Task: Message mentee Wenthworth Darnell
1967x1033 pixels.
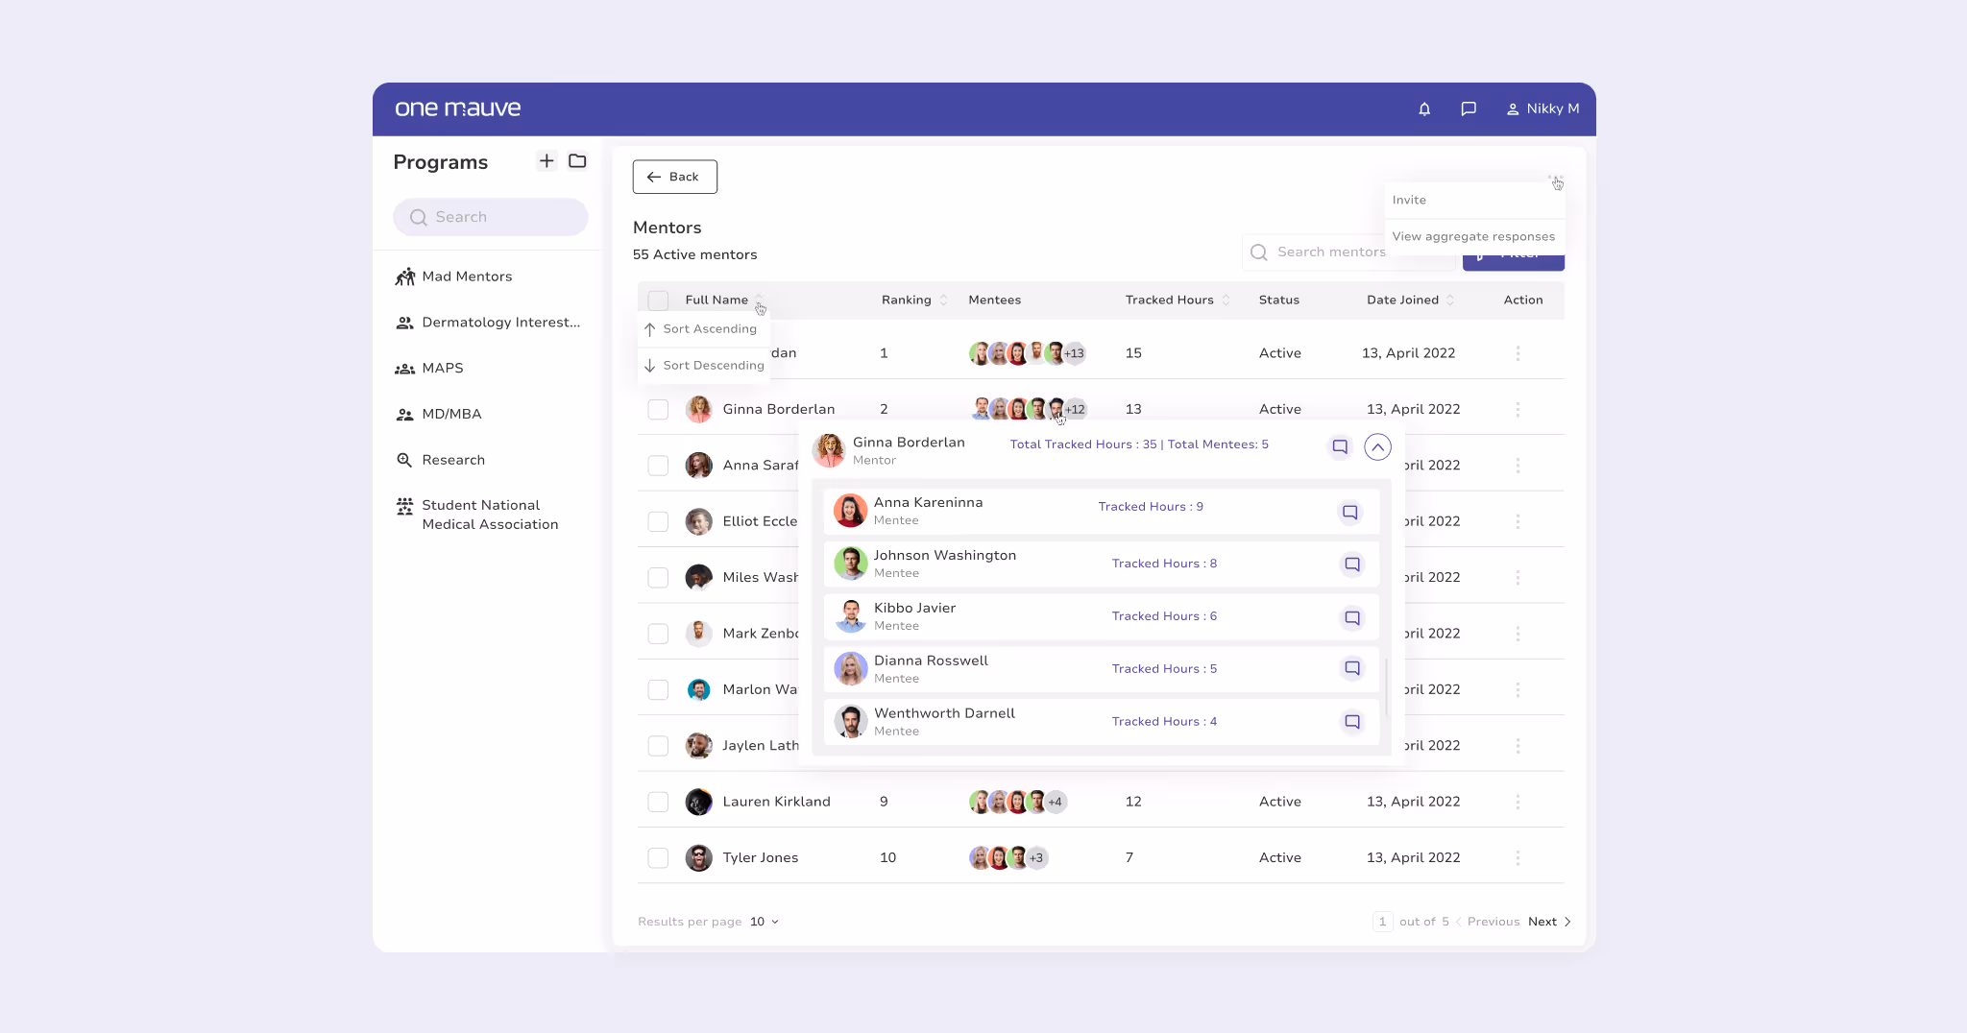Action: tap(1352, 722)
